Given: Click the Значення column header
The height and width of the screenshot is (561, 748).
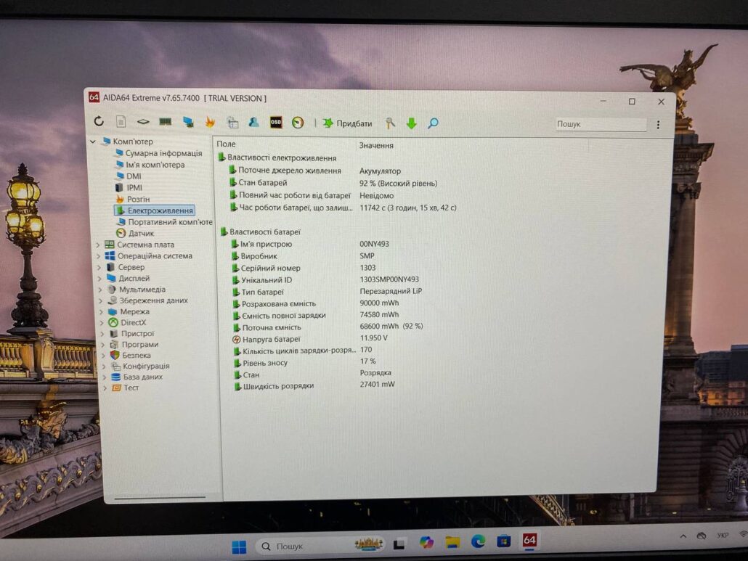Looking at the screenshot, I should point(376,145).
